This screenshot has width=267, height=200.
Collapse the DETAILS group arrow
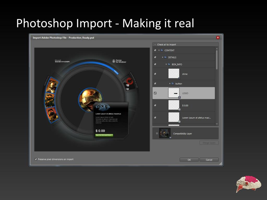pyautogui.click(x=162, y=57)
